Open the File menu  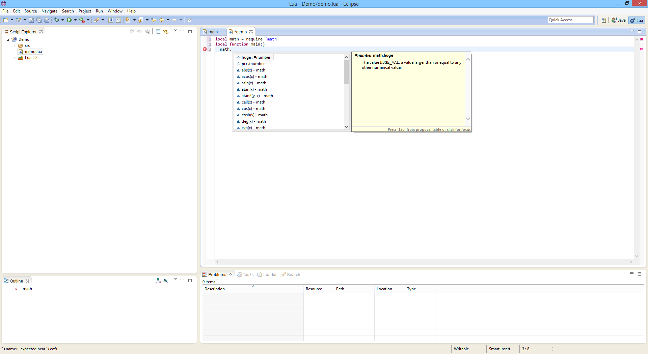(x=5, y=11)
